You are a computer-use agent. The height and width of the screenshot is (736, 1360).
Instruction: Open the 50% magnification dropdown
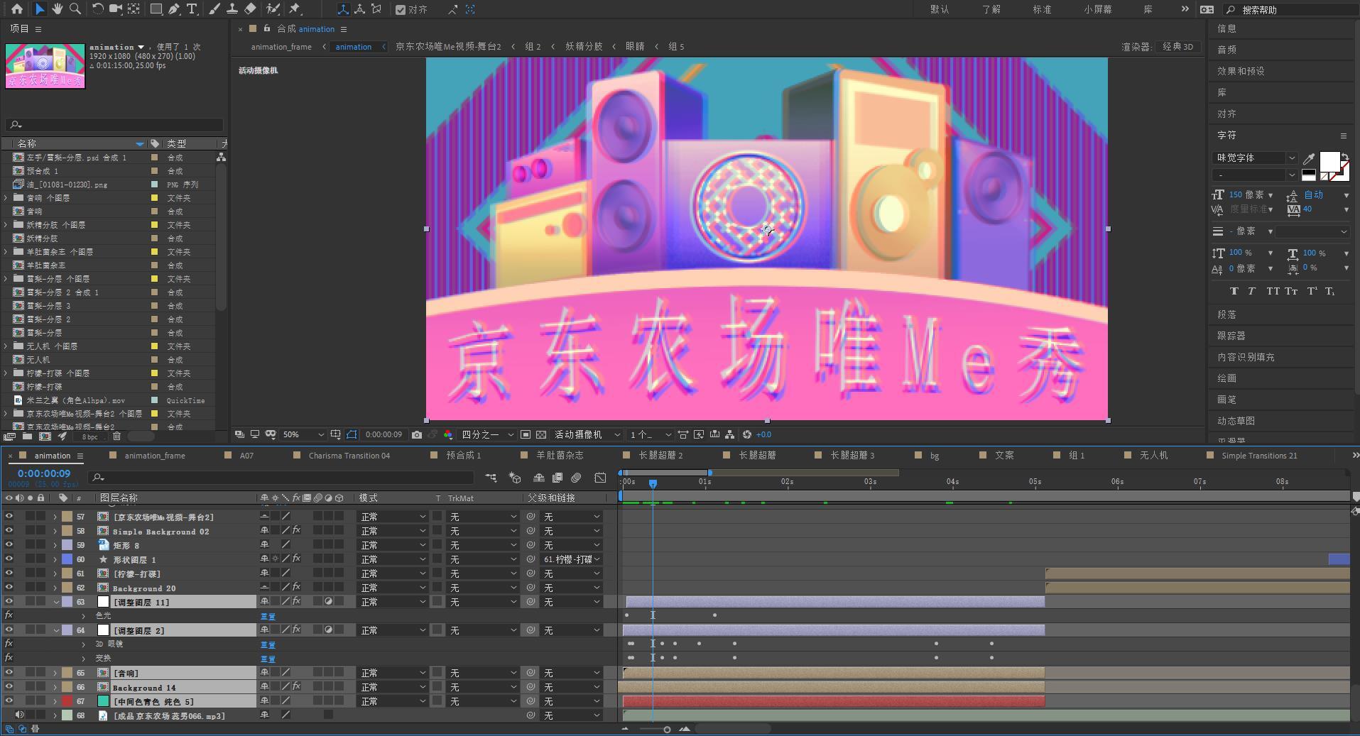303,434
